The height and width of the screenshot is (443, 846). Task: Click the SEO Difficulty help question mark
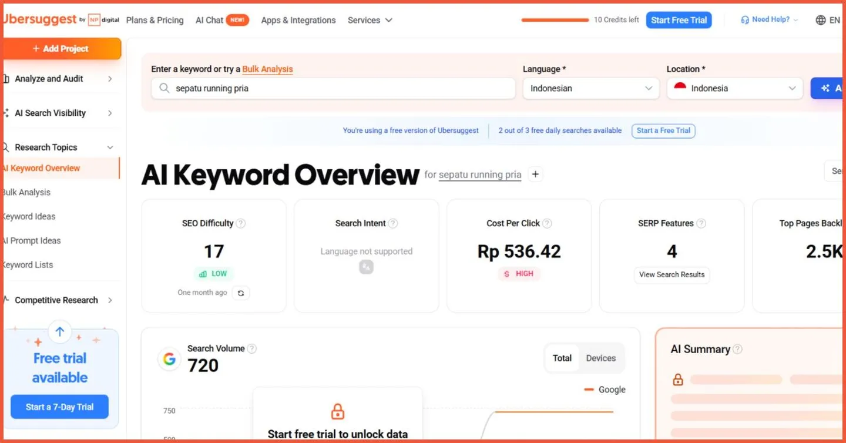[x=241, y=223]
